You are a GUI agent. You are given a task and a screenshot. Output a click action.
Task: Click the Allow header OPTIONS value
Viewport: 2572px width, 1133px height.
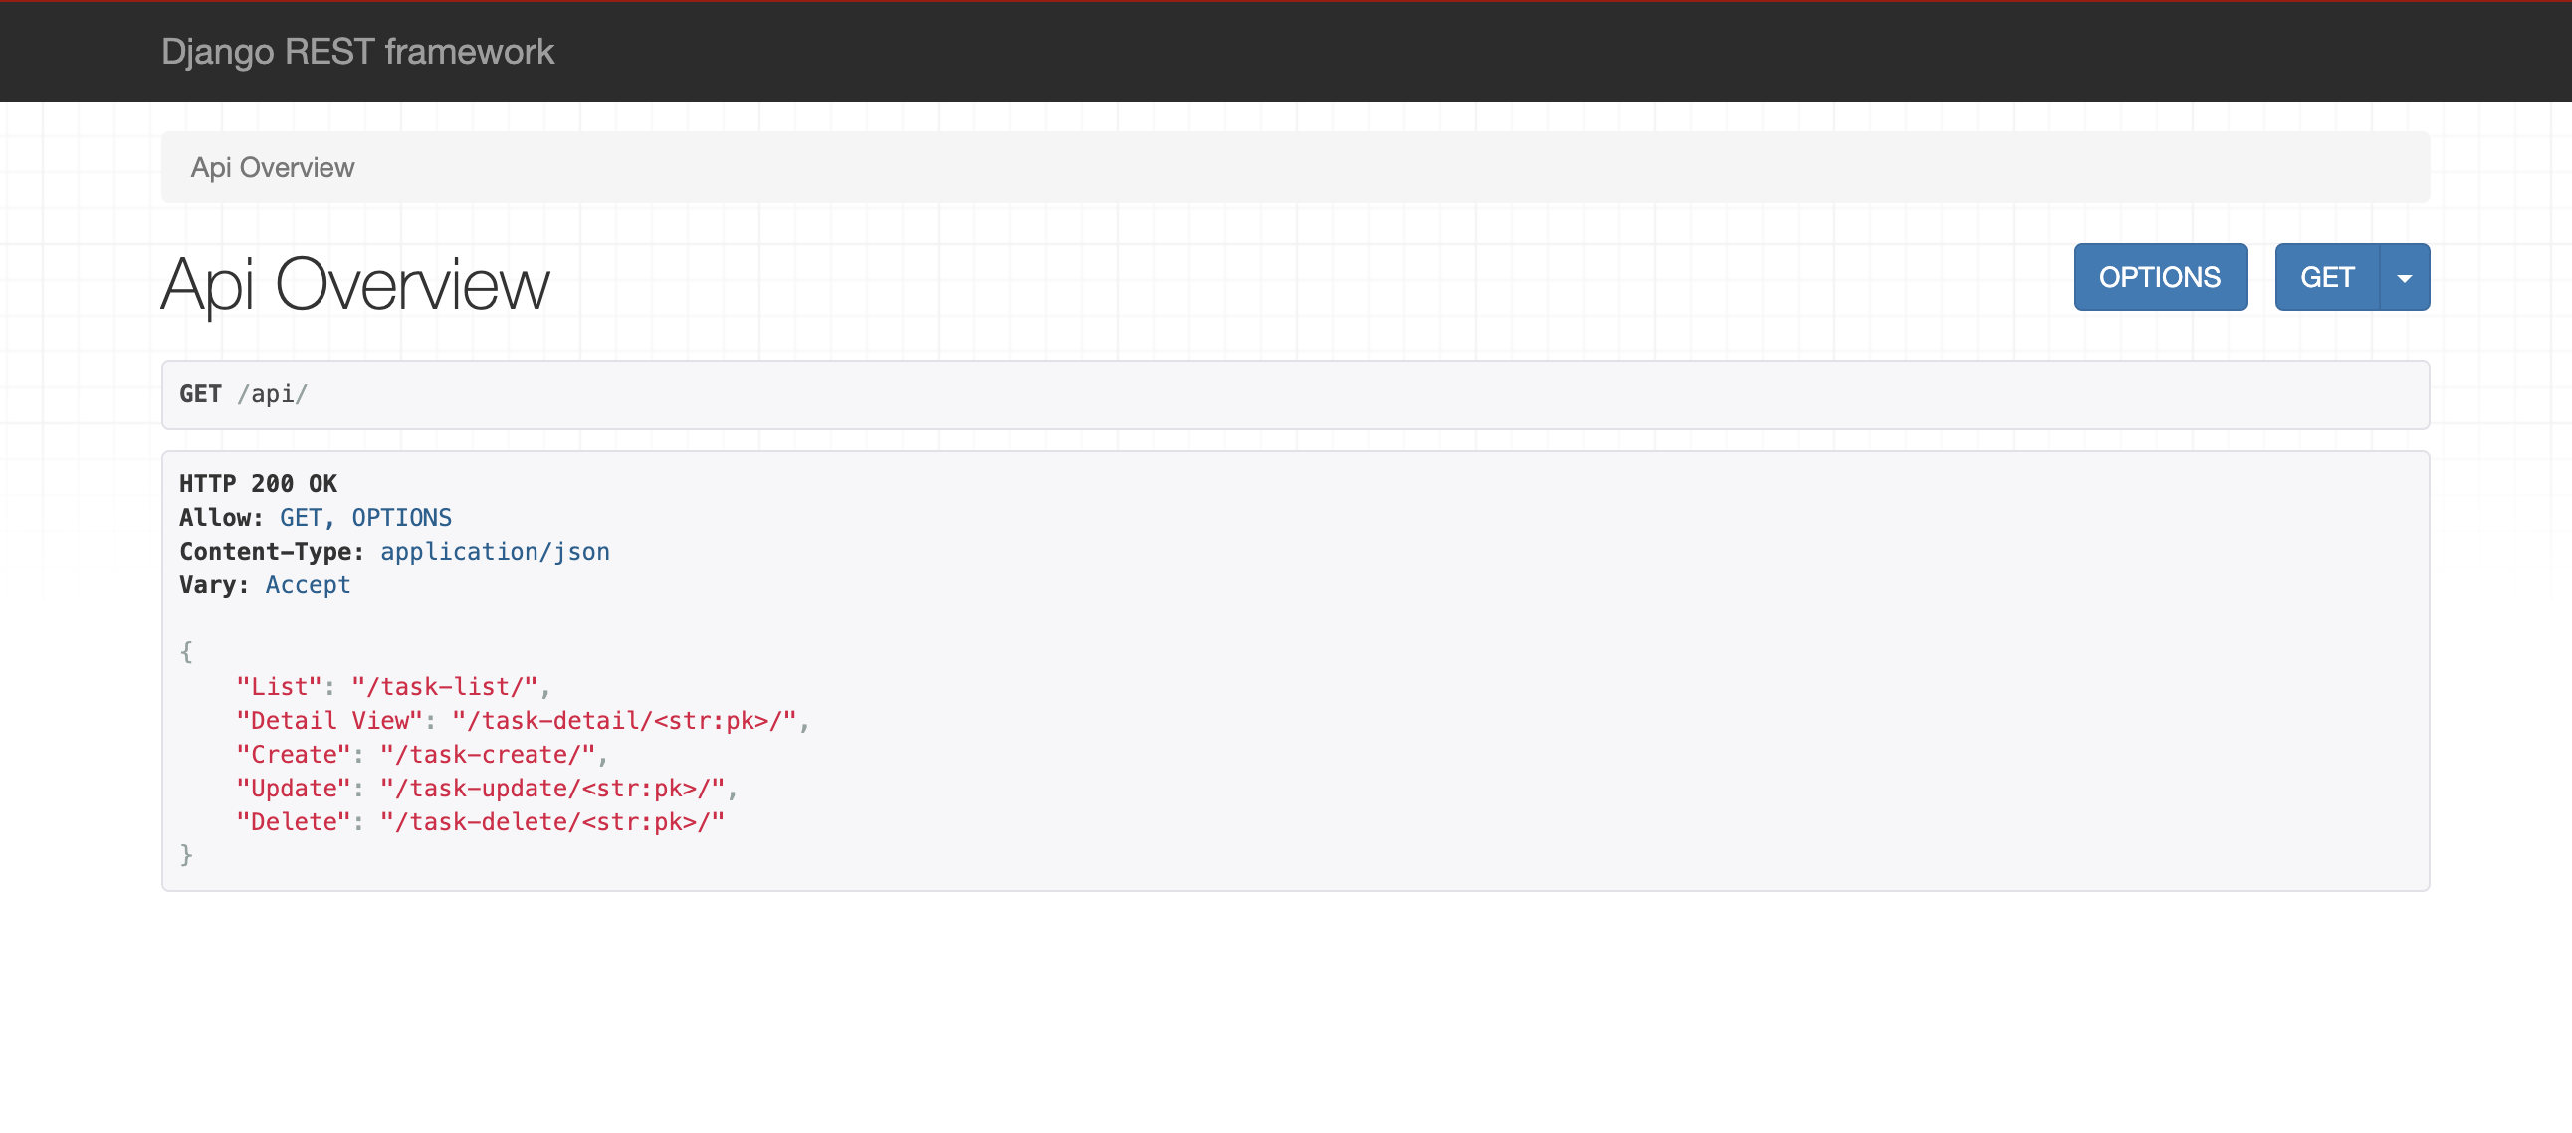pos(401,518)
